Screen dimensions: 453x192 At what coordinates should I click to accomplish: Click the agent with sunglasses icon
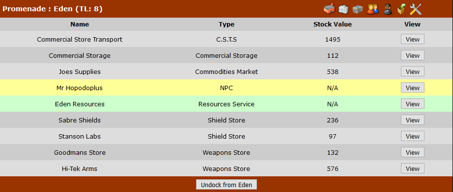[387, 9]
